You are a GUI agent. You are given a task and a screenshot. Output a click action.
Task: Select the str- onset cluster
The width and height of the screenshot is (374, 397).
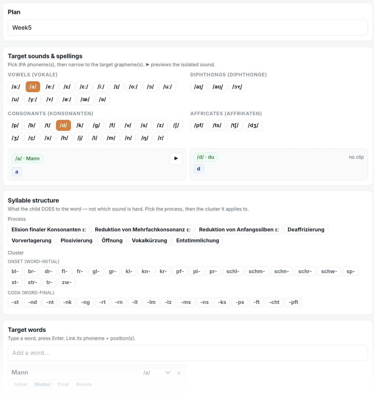click(33, 282)
